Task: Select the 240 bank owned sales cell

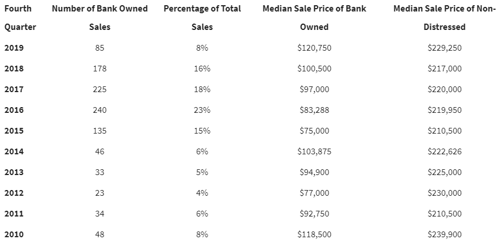Action: click(100, 110)
